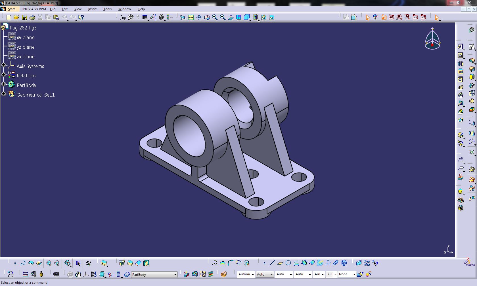Open ENOVIA V5 VPM menu
This screenshot has width=477, height=286.
point(34,9)
